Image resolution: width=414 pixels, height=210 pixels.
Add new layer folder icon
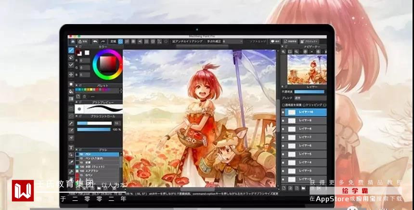click(x=303, y=188)
